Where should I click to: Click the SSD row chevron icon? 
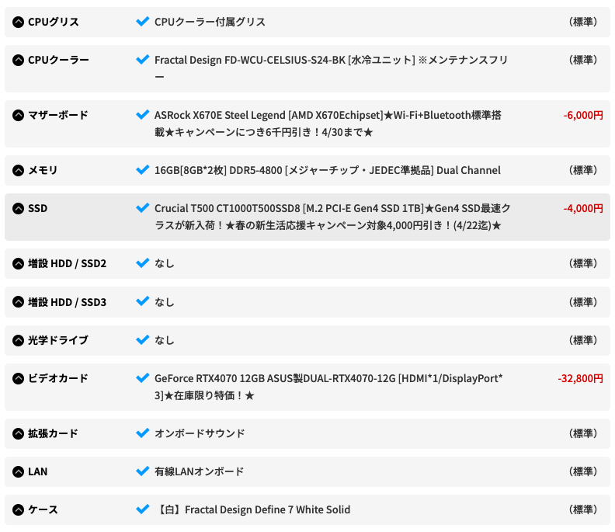click(x=18, y=208)
